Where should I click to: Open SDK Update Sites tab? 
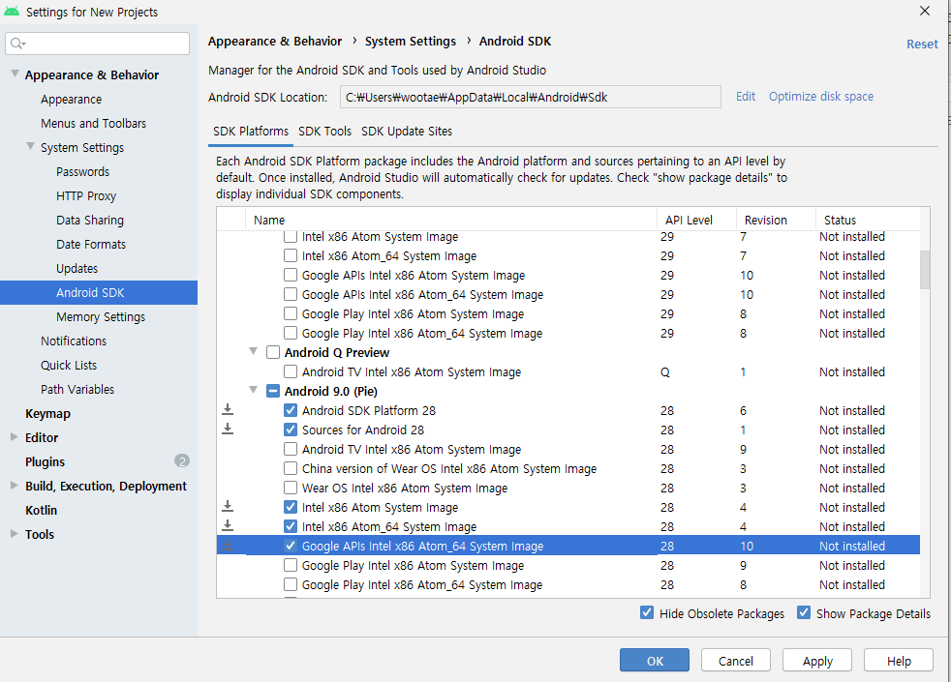[x=407, y=132]
